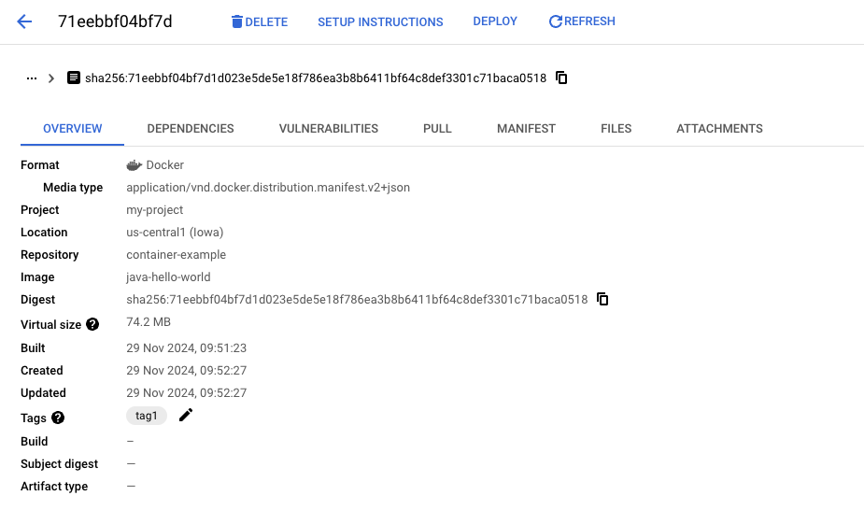Screen dimensions: 864x510
Task: Copy the Digest value in overview
Action: tap(602, 300)
